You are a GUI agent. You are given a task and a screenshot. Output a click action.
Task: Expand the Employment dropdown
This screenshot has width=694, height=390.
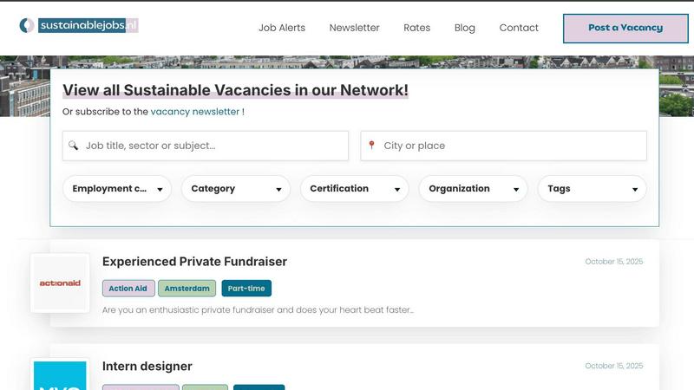[x=117, y=189]
